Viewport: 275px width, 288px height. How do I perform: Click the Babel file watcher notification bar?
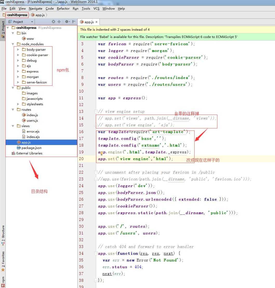[176, 37]
